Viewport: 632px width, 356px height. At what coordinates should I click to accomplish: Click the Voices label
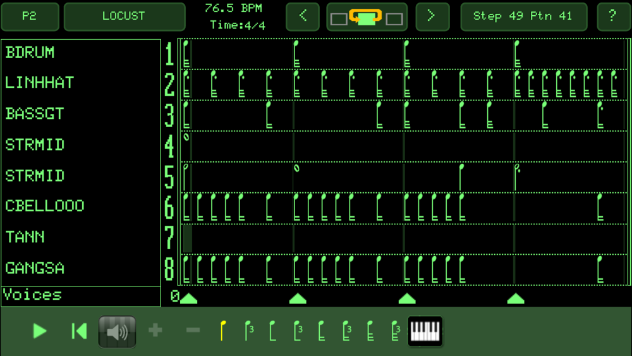point(32,295)
